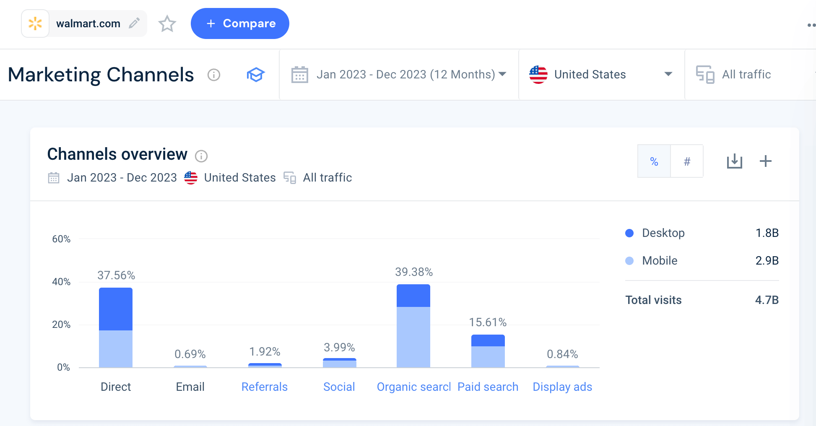Open the Social channel link

(339, 387)
